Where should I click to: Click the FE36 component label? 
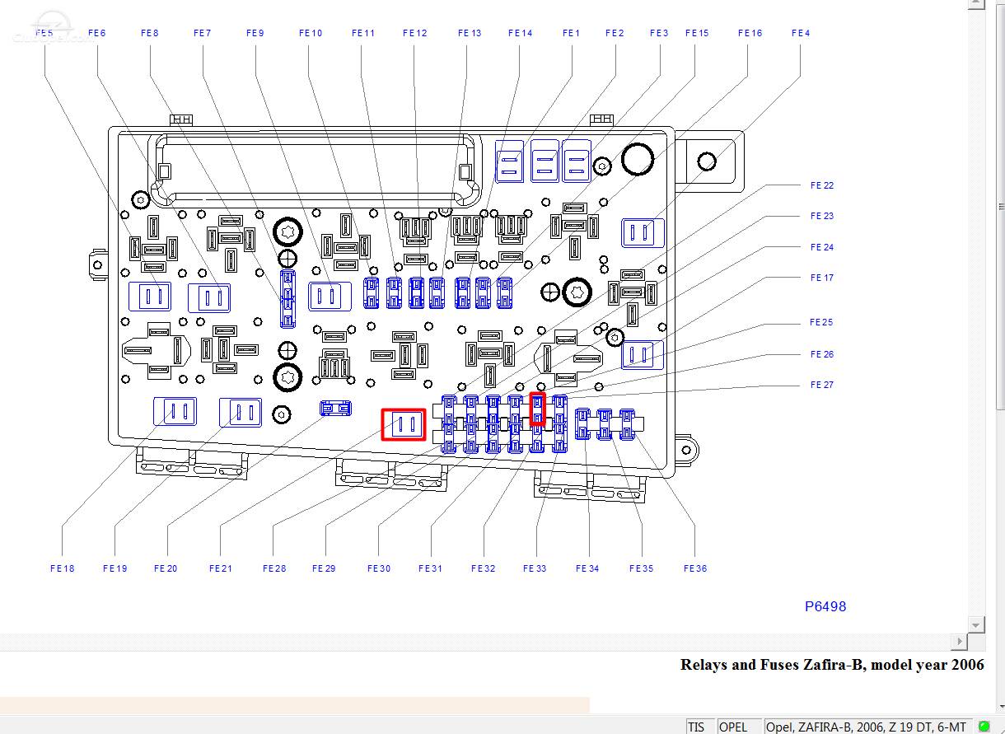[695, 568]
